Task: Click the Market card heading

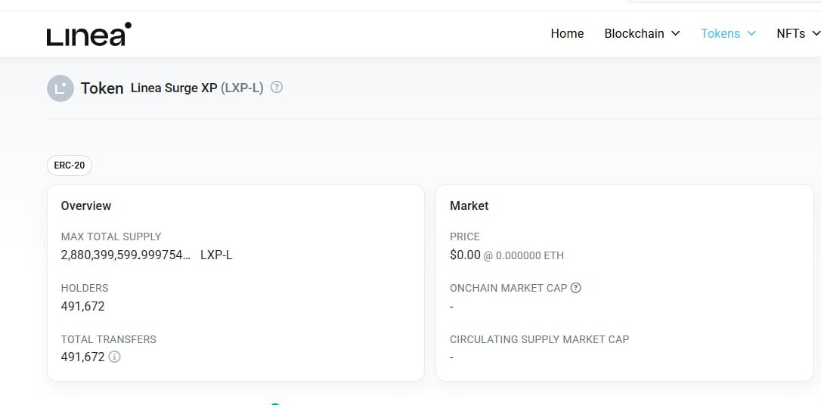Action: [469, 206]
